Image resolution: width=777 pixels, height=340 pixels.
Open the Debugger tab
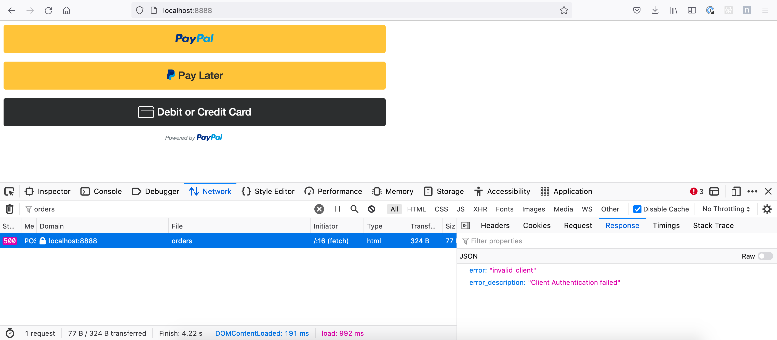tap(155, 191)
